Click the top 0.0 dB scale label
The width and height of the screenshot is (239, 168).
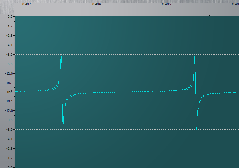(x=10, y=17)
